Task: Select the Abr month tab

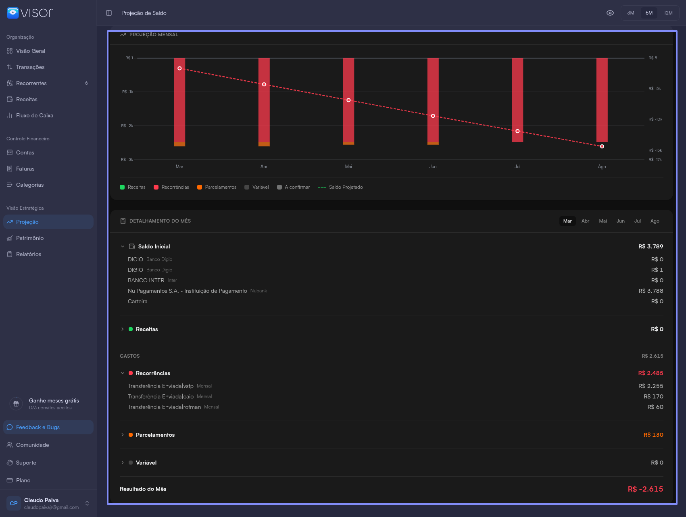Action: pos(585,221)
